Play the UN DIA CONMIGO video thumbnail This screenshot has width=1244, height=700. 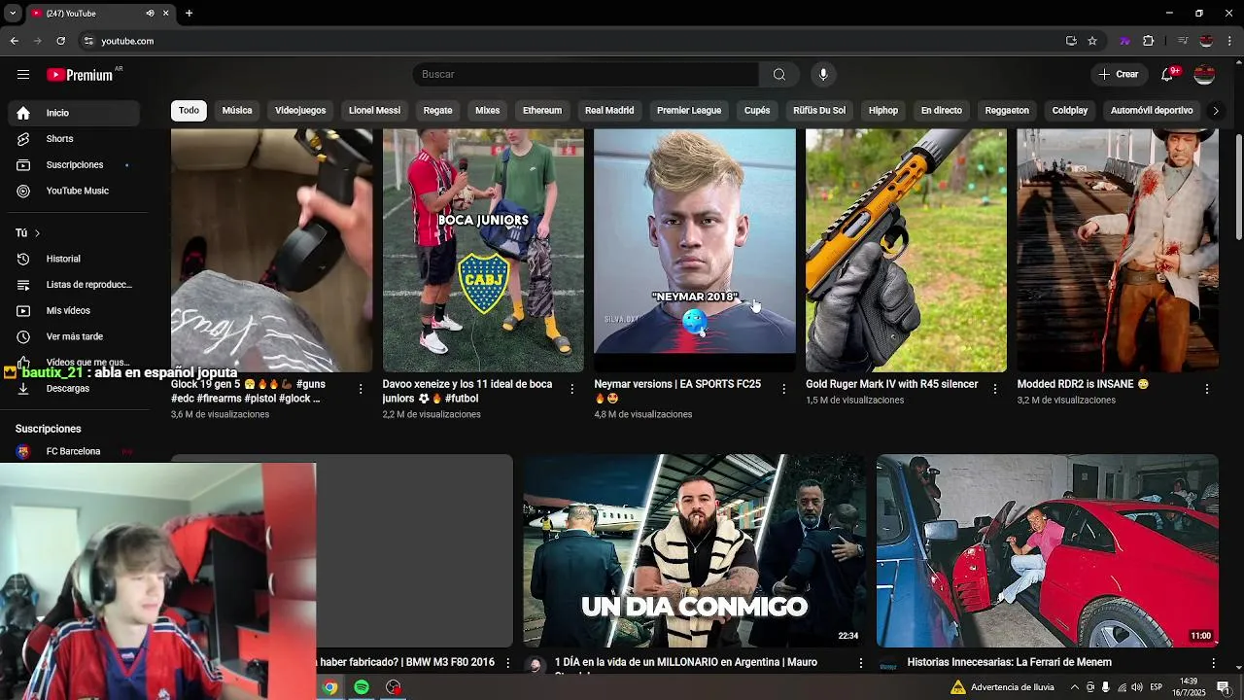694,551
